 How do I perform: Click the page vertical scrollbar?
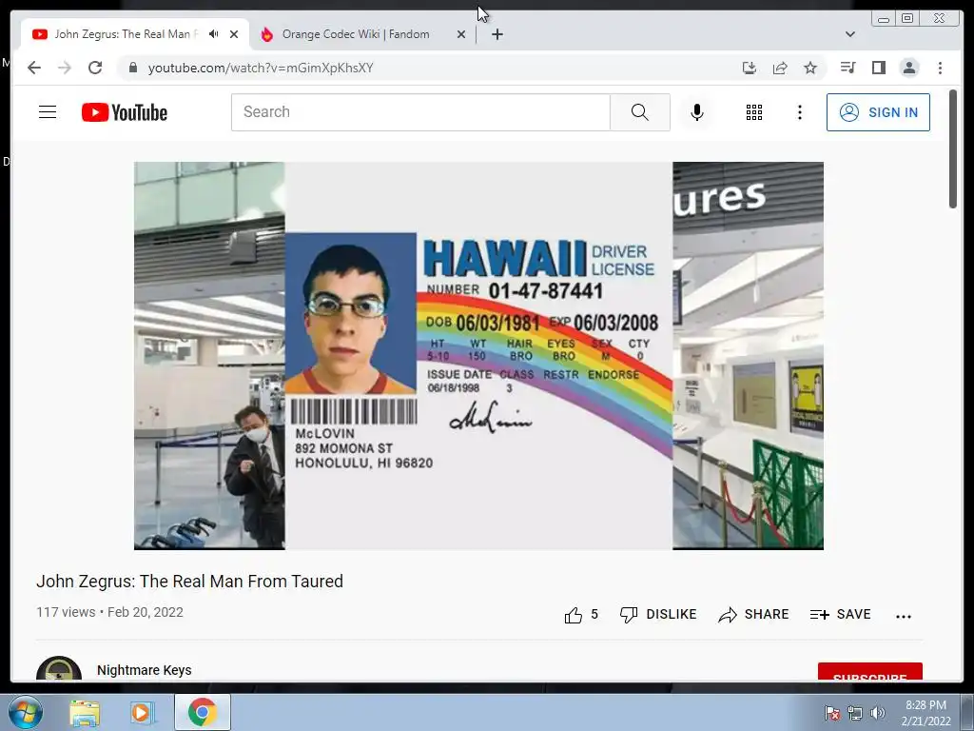pyautogui.click(x=953, y=149)
